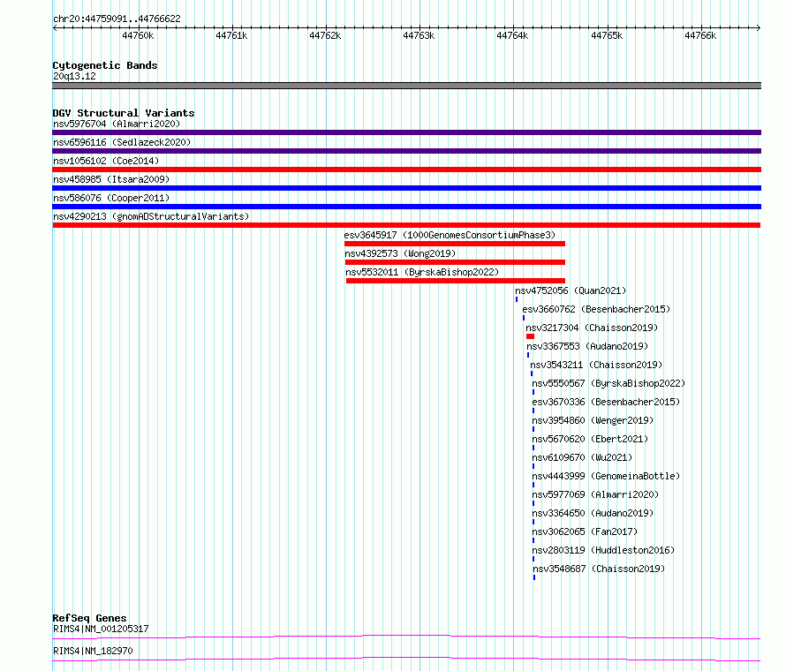Click the gray 20q13.12 cytogenetic band bar
This screenshot has width=786, height=671.
point(406,86)
